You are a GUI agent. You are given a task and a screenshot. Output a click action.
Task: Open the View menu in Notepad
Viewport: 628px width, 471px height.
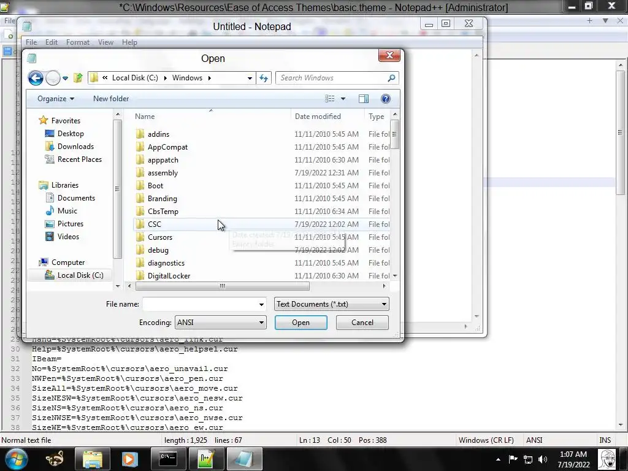105,42
